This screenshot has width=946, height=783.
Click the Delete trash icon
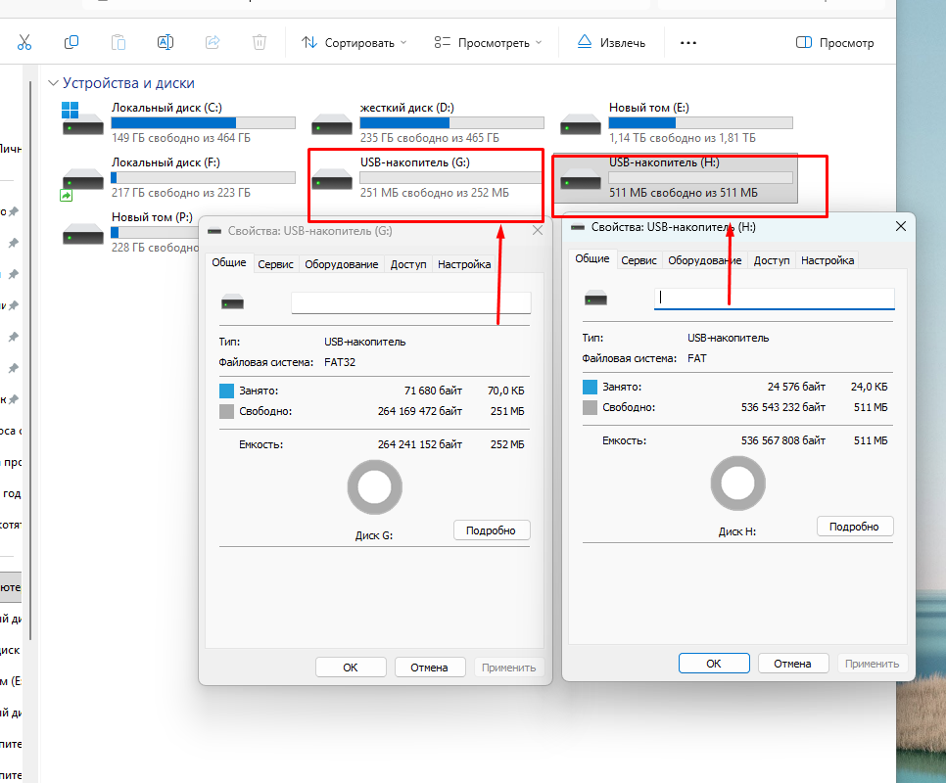pos(260,42)
